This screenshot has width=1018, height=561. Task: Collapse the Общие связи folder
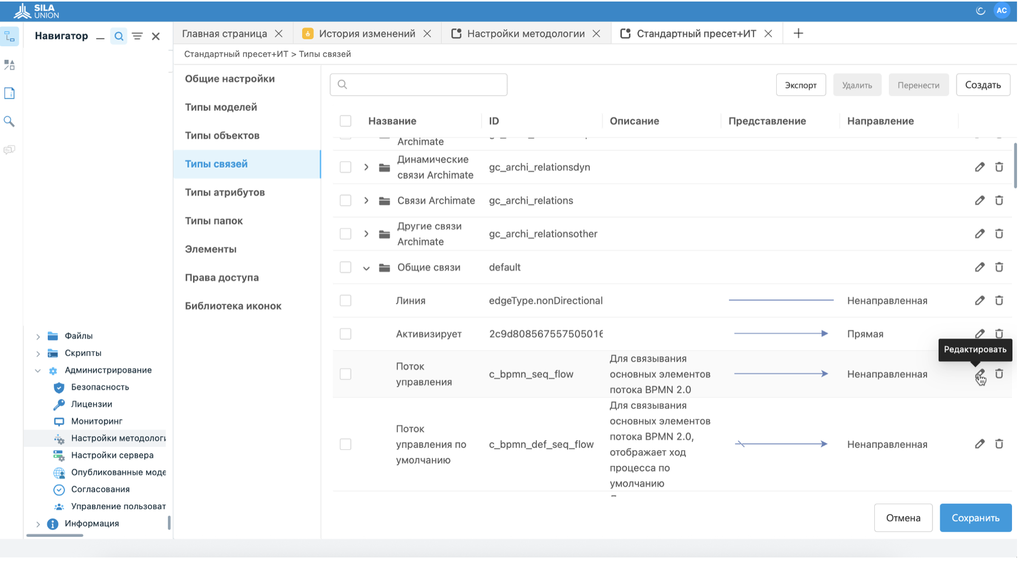tap(366, 268)
